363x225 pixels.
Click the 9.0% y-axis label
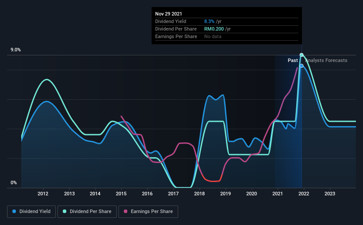click(x=15, y=50)
